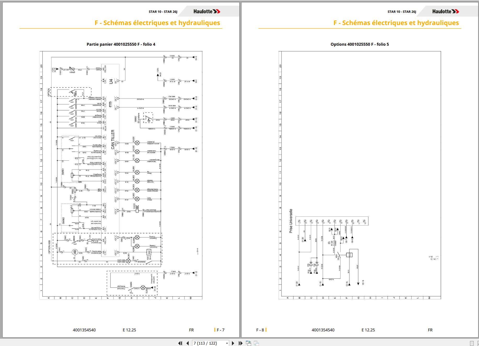Go to the previous page
The image size is (479, 346).
coord(188,343)
